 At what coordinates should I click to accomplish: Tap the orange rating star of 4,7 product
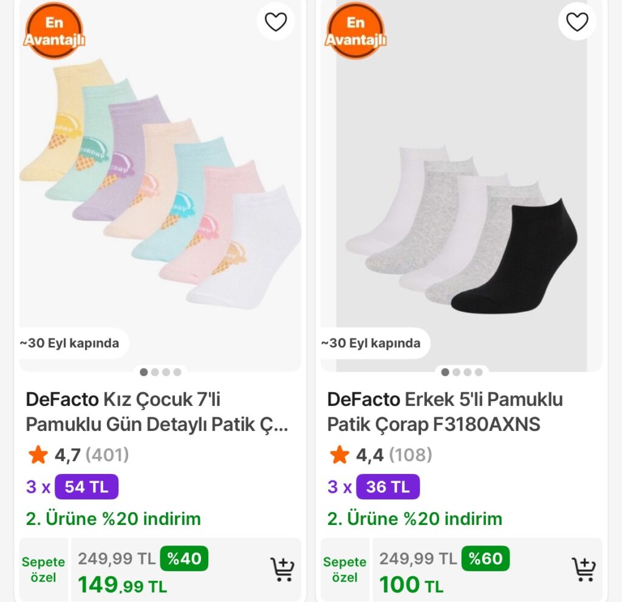coord(38,455)
